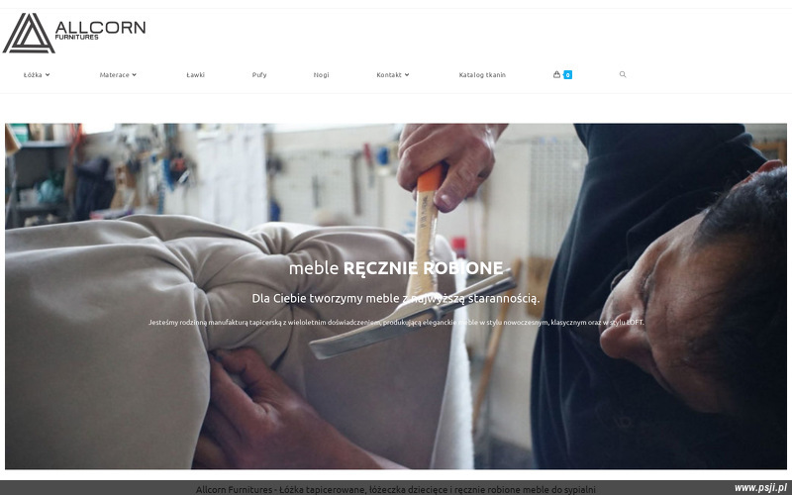Click the Allcorn triangle logo

click(29, 34)
